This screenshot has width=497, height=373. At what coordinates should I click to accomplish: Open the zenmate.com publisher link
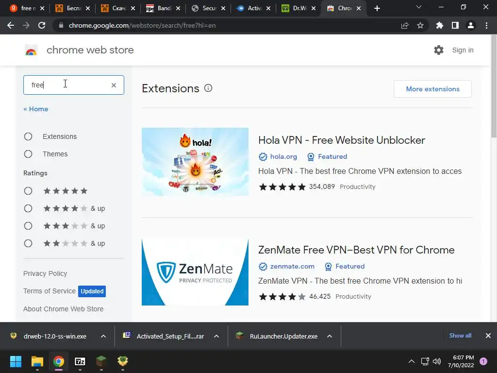[292, 267]
